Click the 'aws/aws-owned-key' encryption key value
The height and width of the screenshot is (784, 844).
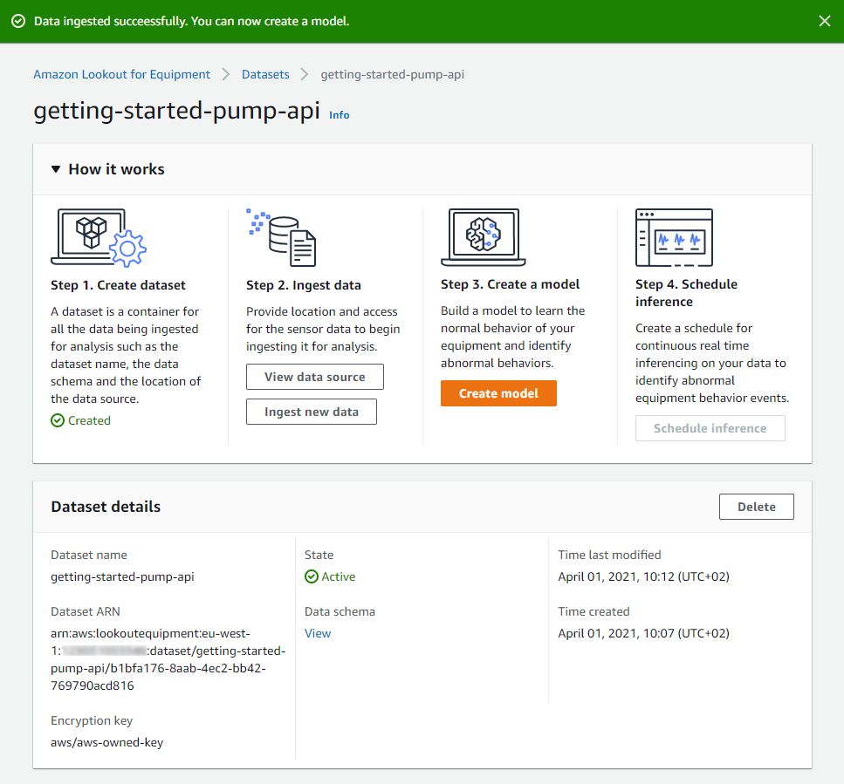107,743
